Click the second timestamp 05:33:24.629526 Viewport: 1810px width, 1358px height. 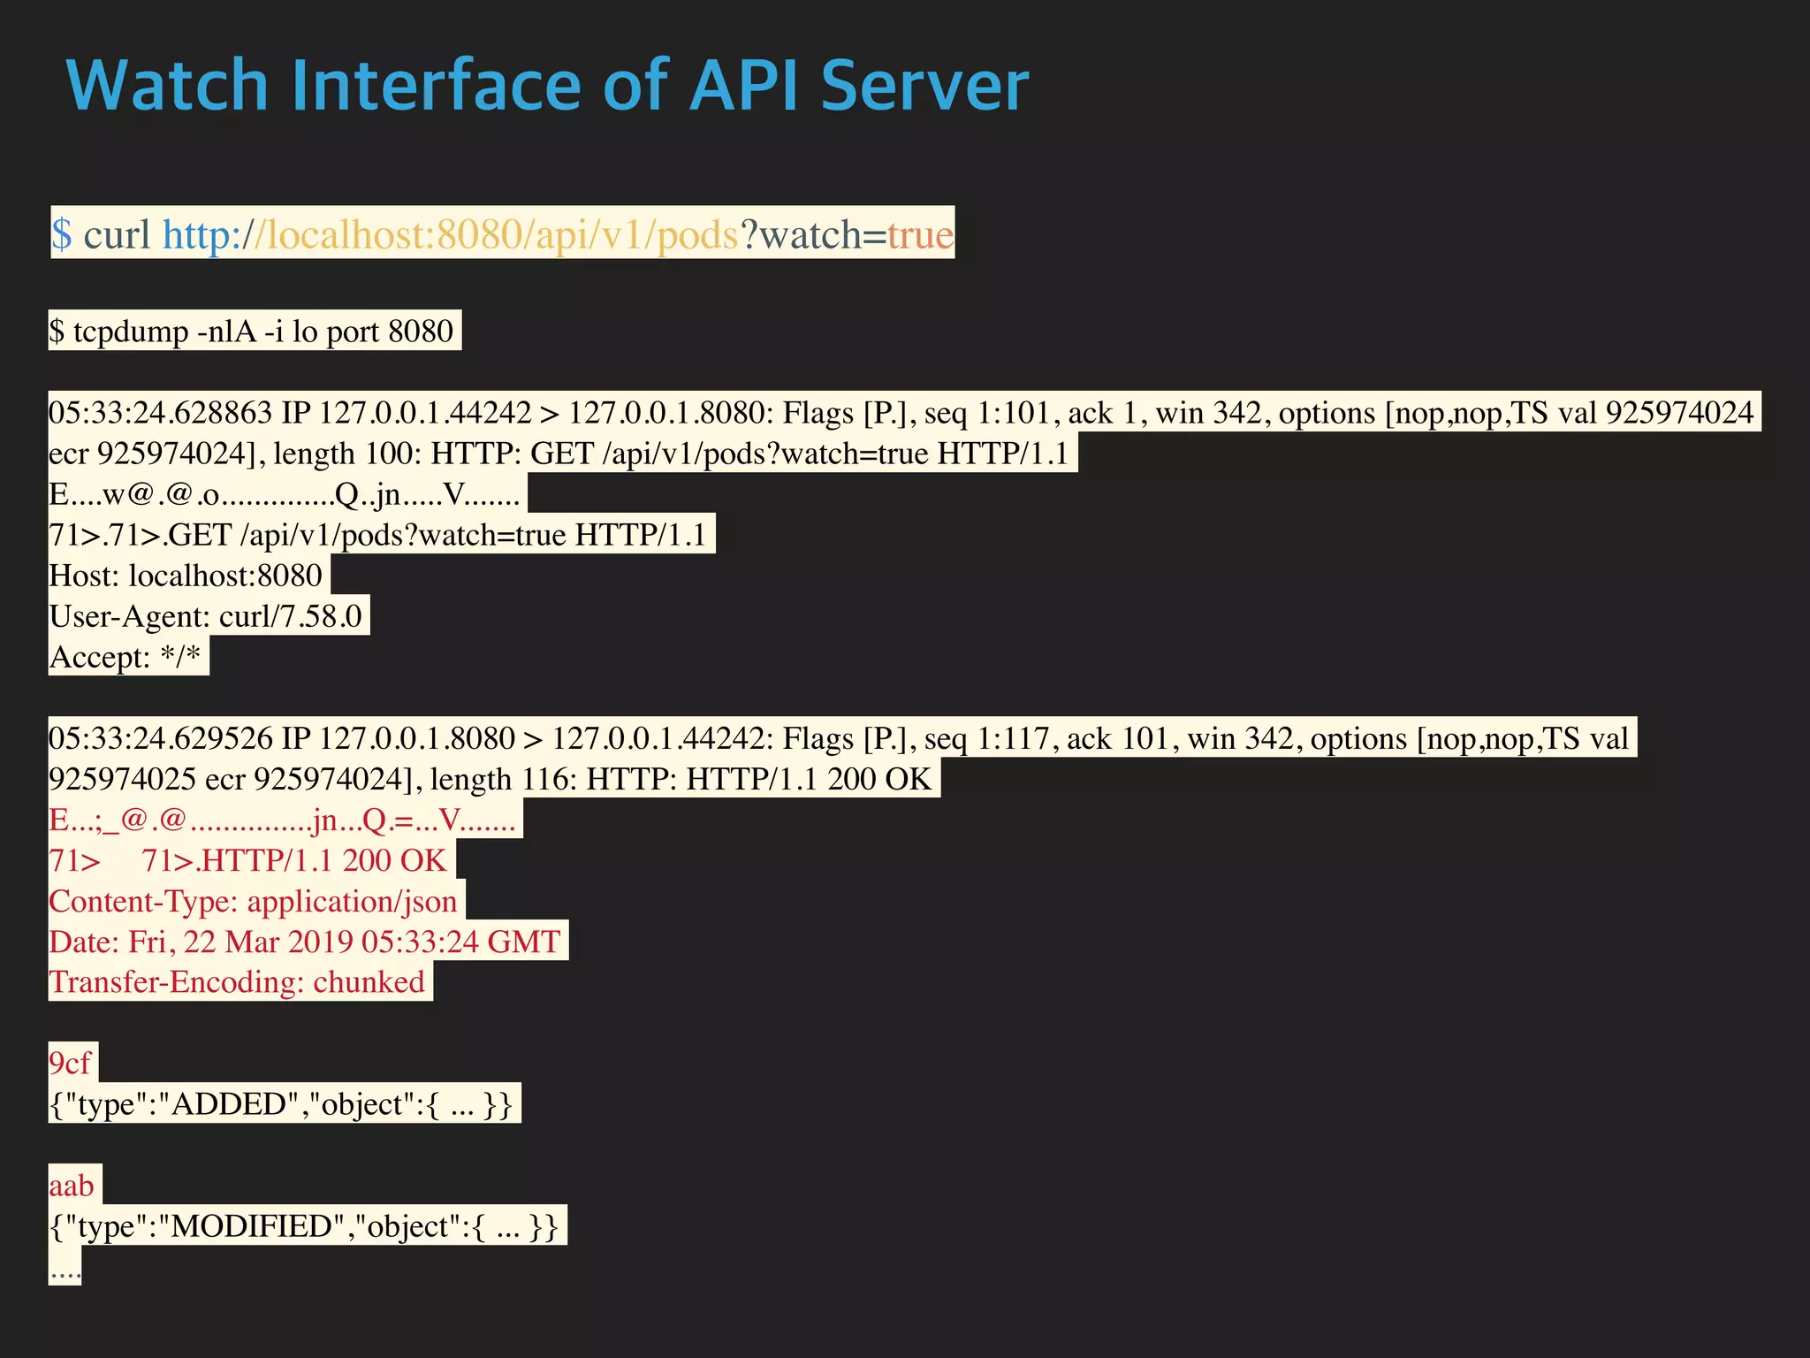pos(160,738)
